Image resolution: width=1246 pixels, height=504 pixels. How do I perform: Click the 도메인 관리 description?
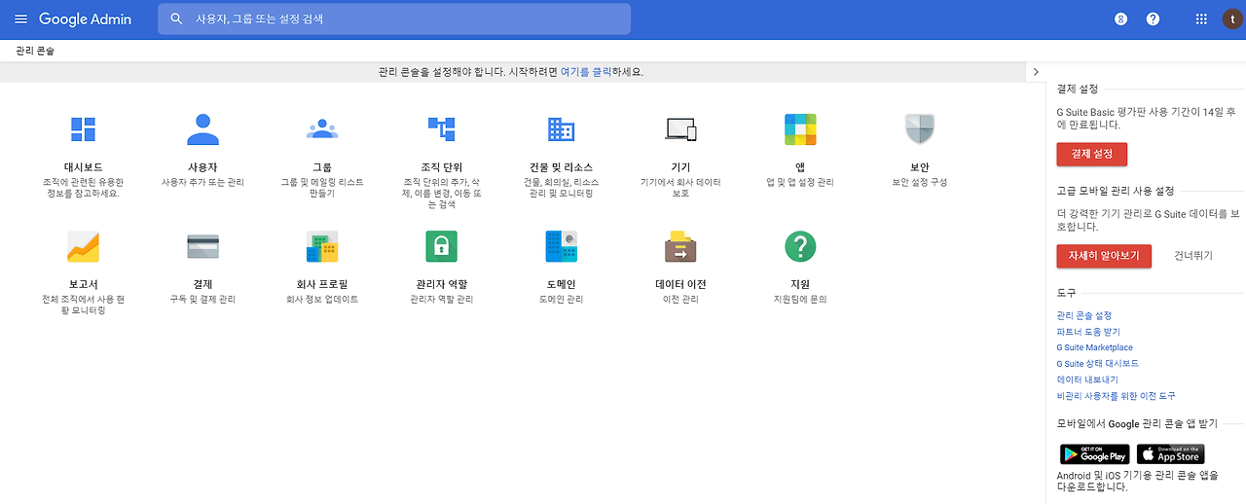561,299
